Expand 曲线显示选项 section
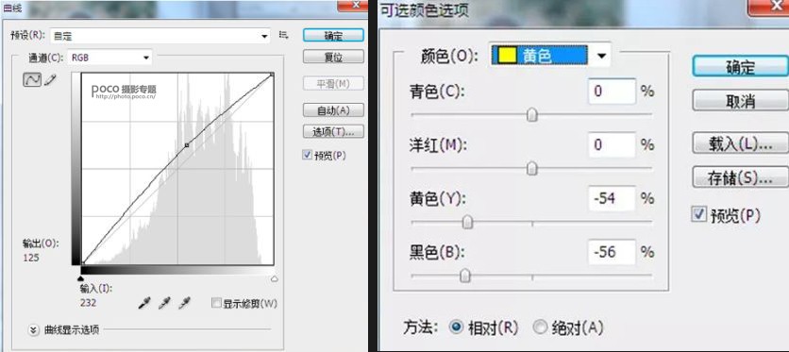Screen dimensions: 789x352 33,330
